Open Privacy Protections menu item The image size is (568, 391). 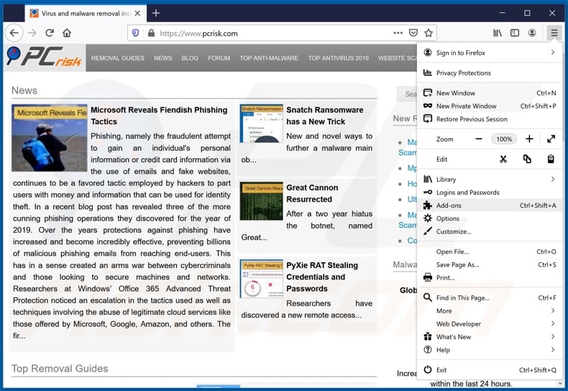pyautogui.click(x=490, y=73)
